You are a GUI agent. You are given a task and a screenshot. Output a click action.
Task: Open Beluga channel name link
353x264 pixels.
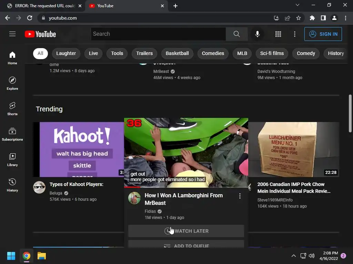56,193
